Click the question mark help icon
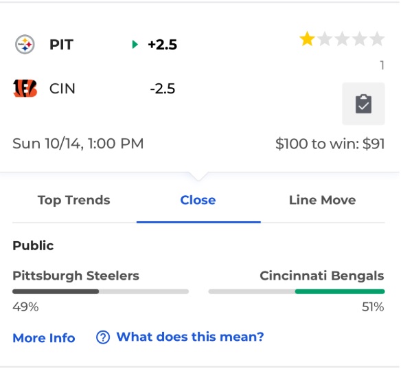Screen dimensions: 401x369 (x=103, y=337)
